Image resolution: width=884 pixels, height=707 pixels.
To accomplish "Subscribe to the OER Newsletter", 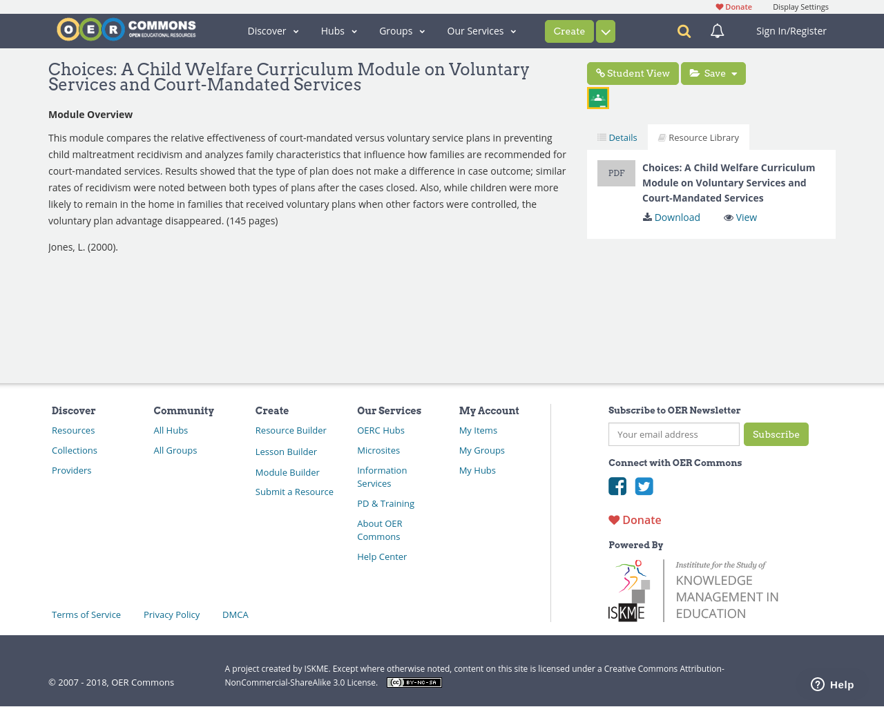I will tap(776, 434).
